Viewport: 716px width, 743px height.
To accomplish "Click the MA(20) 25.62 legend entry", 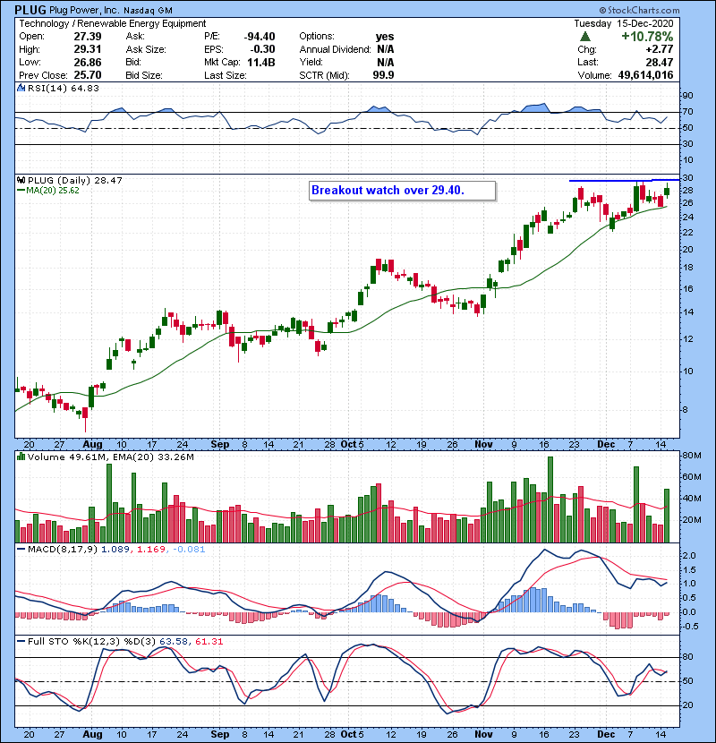I will pyautogui.click(x=48, y=191).
